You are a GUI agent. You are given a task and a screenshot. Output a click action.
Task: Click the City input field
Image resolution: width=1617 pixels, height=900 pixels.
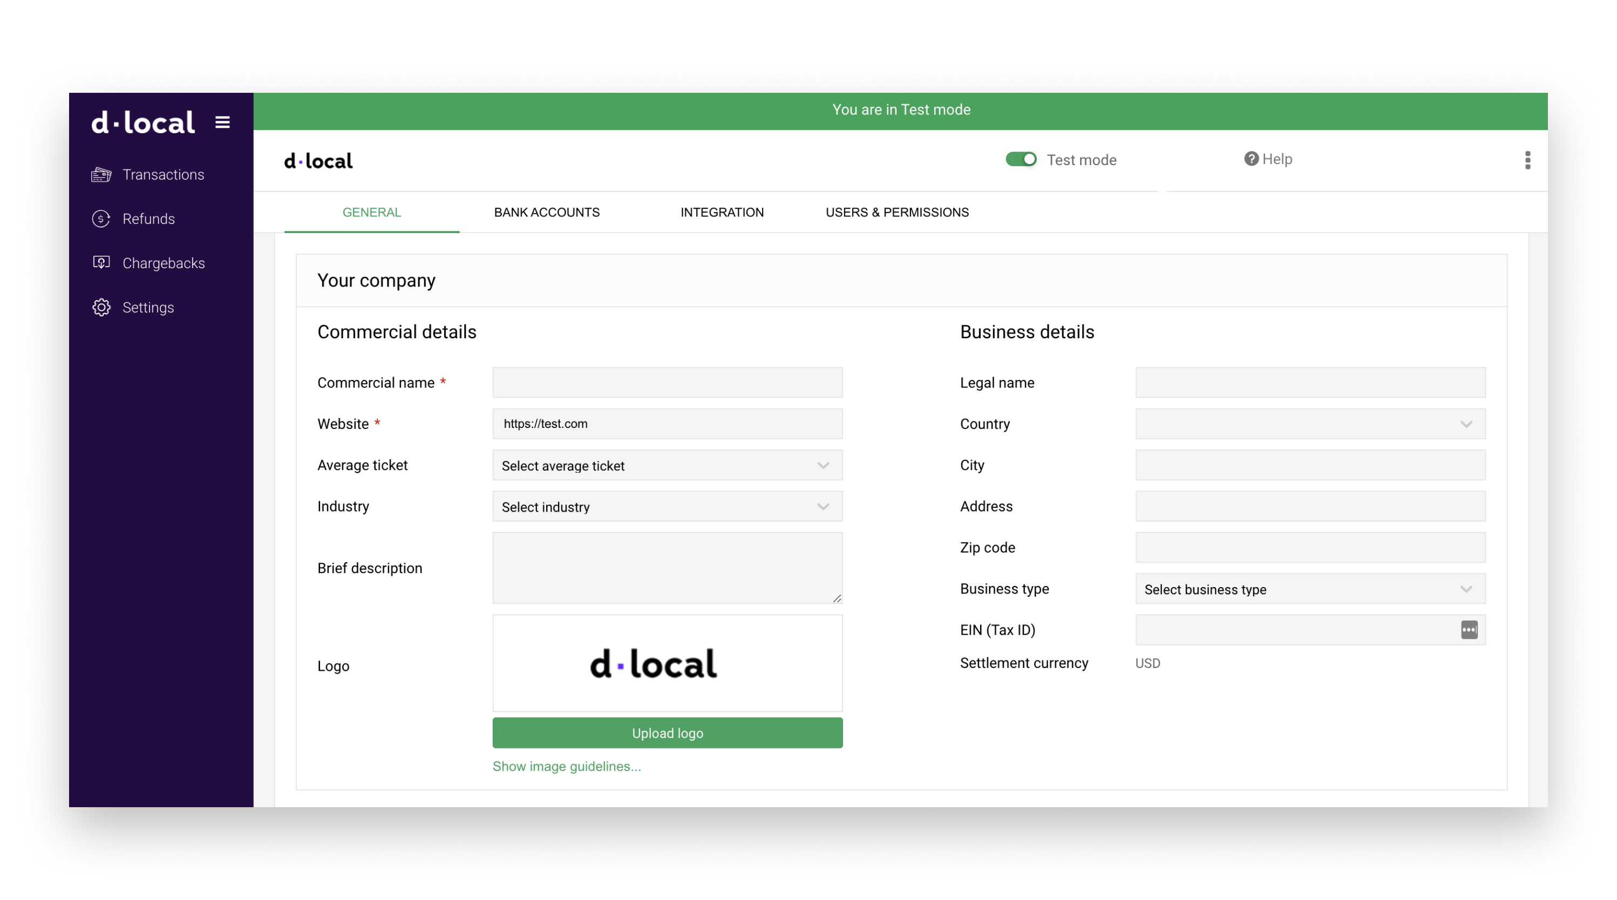click(1310, 465)
